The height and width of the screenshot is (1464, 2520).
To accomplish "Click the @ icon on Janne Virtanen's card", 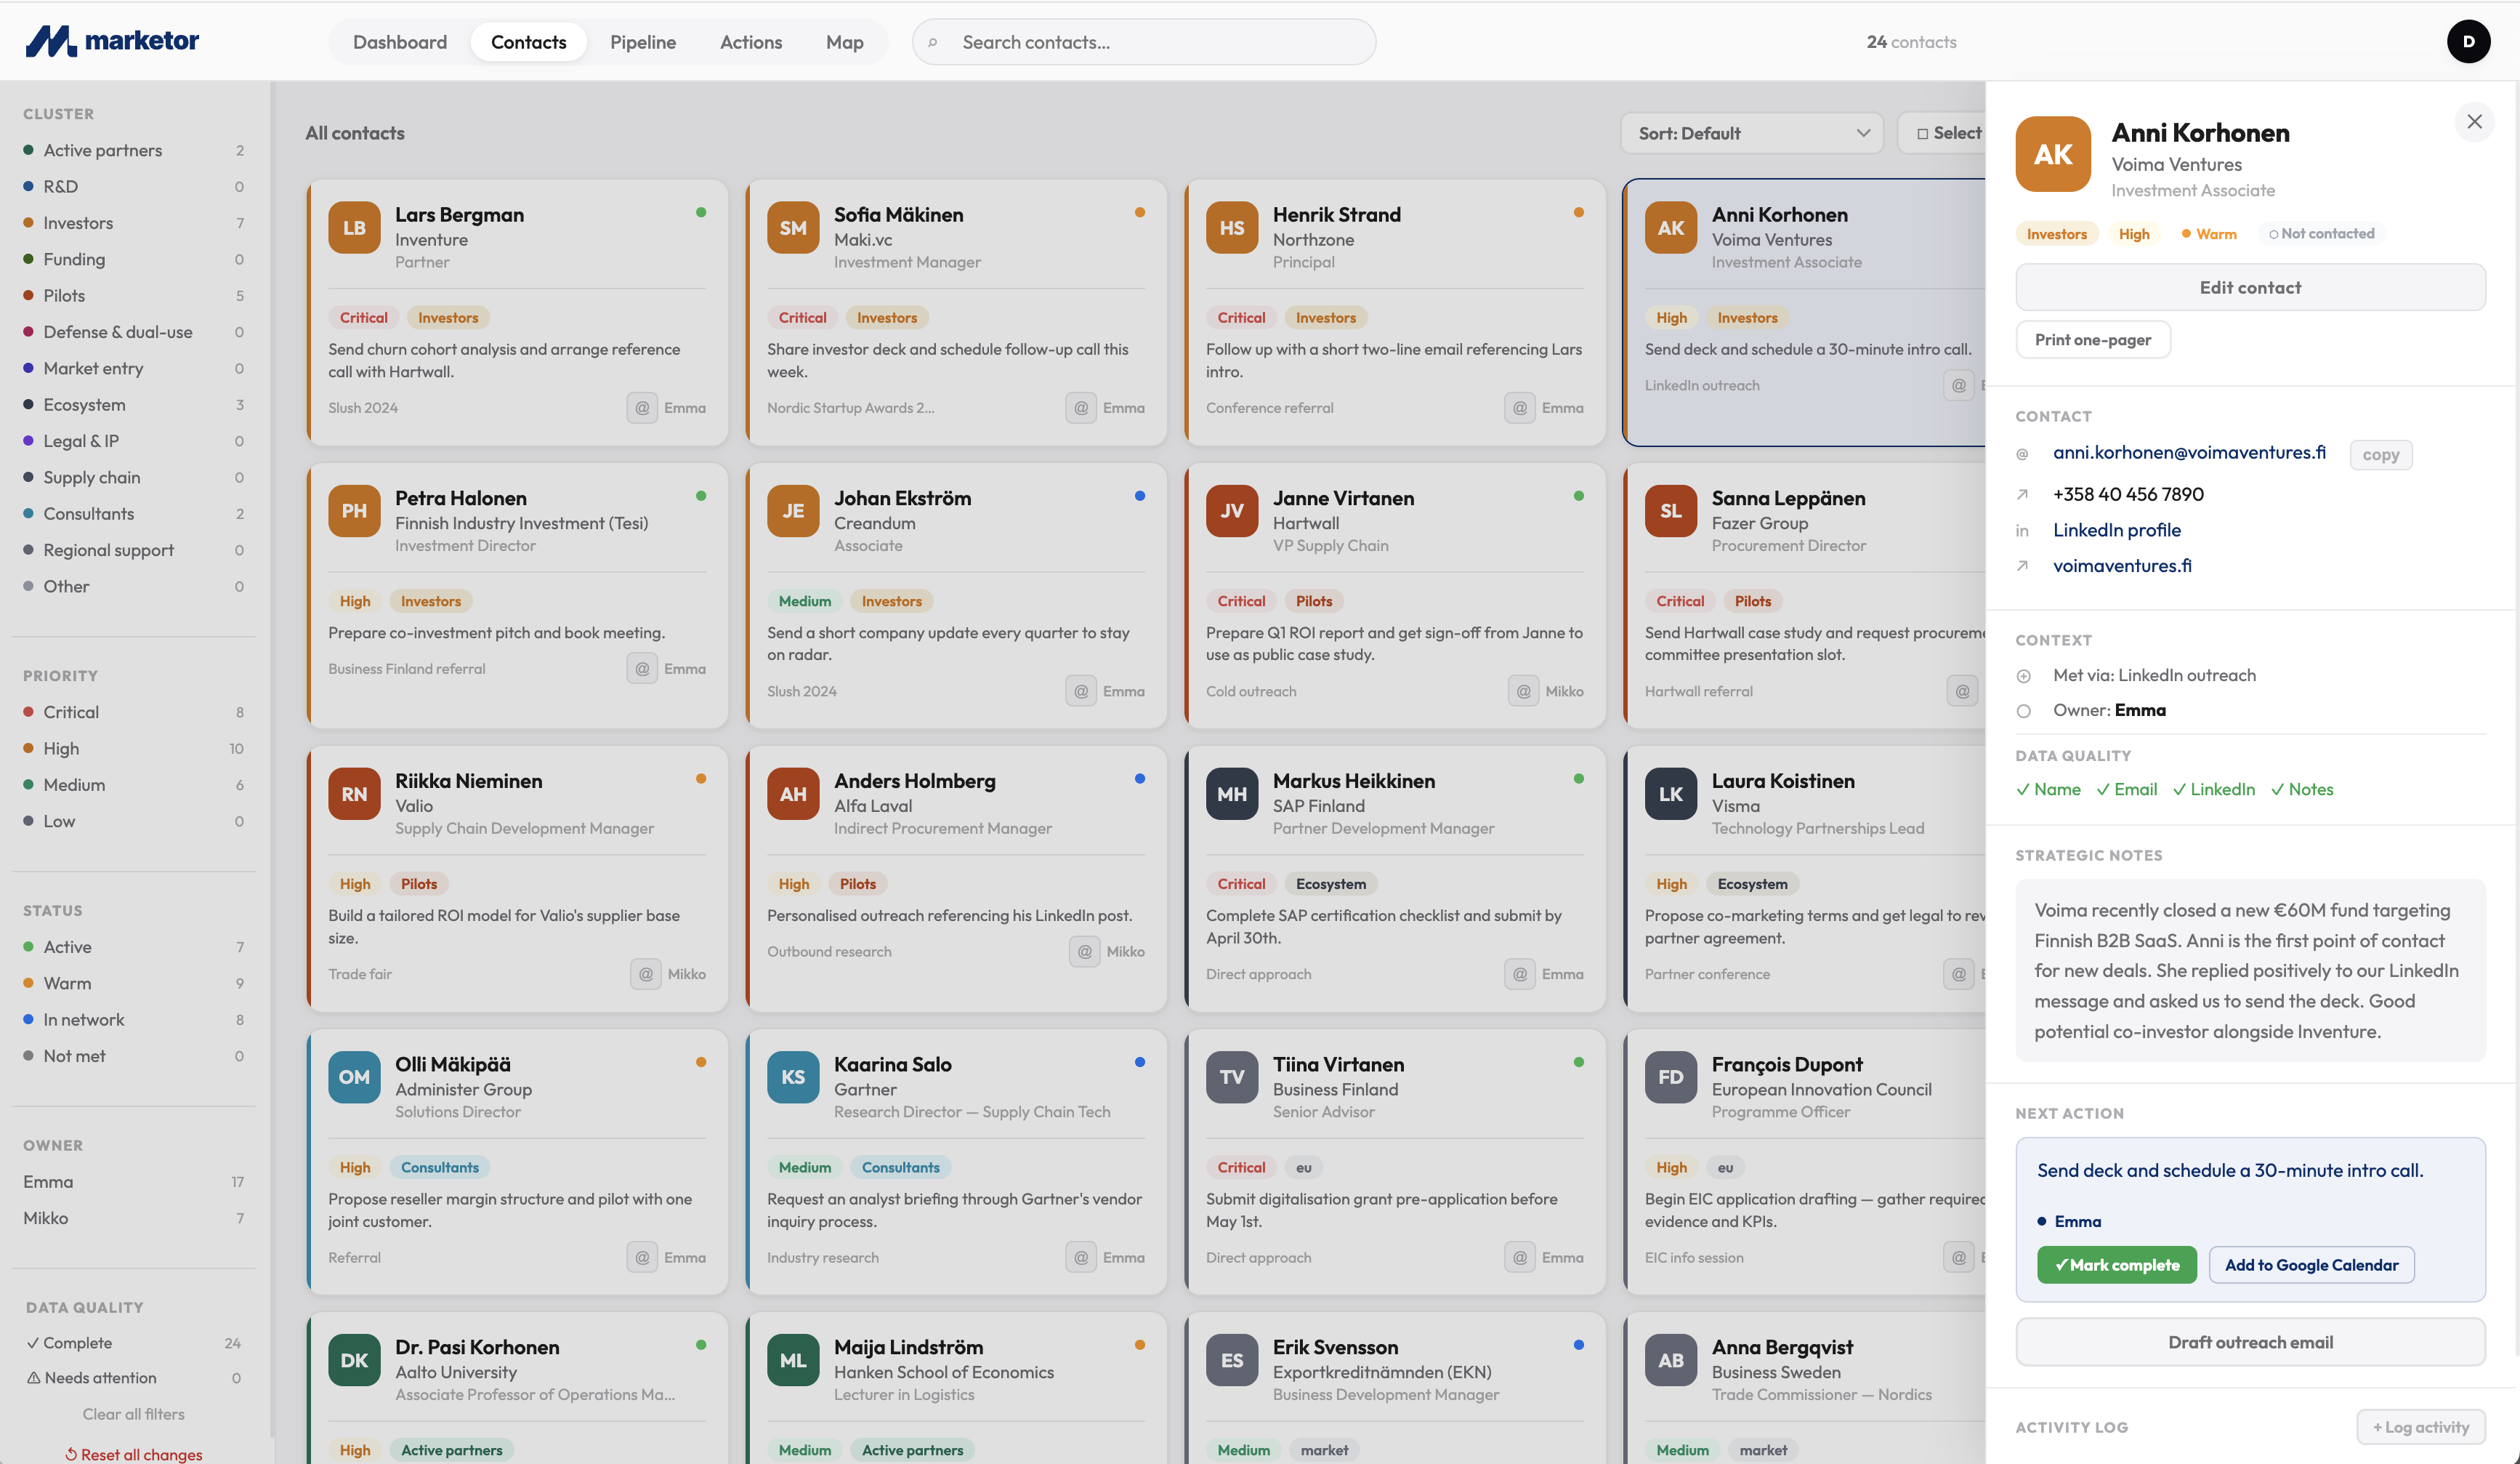I will coord(1522,691).
